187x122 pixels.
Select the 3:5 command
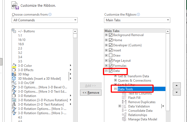[20, 61]
